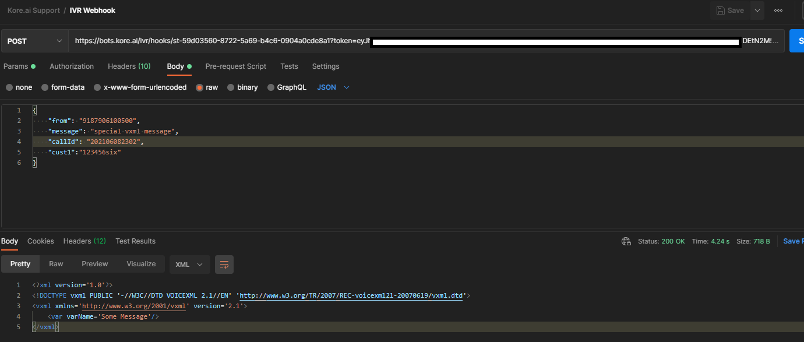This screenshot has width=804, height=342.
Task: Select the GraphQL body option
Action: pos(287,87)
